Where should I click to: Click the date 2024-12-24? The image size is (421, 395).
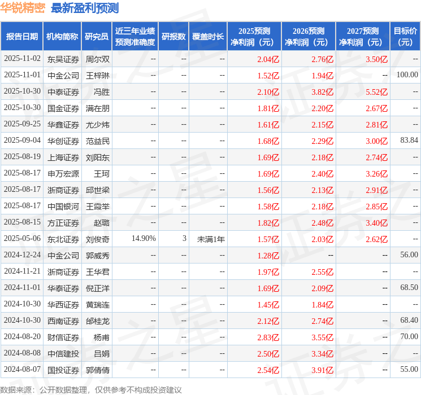[22, 254]
